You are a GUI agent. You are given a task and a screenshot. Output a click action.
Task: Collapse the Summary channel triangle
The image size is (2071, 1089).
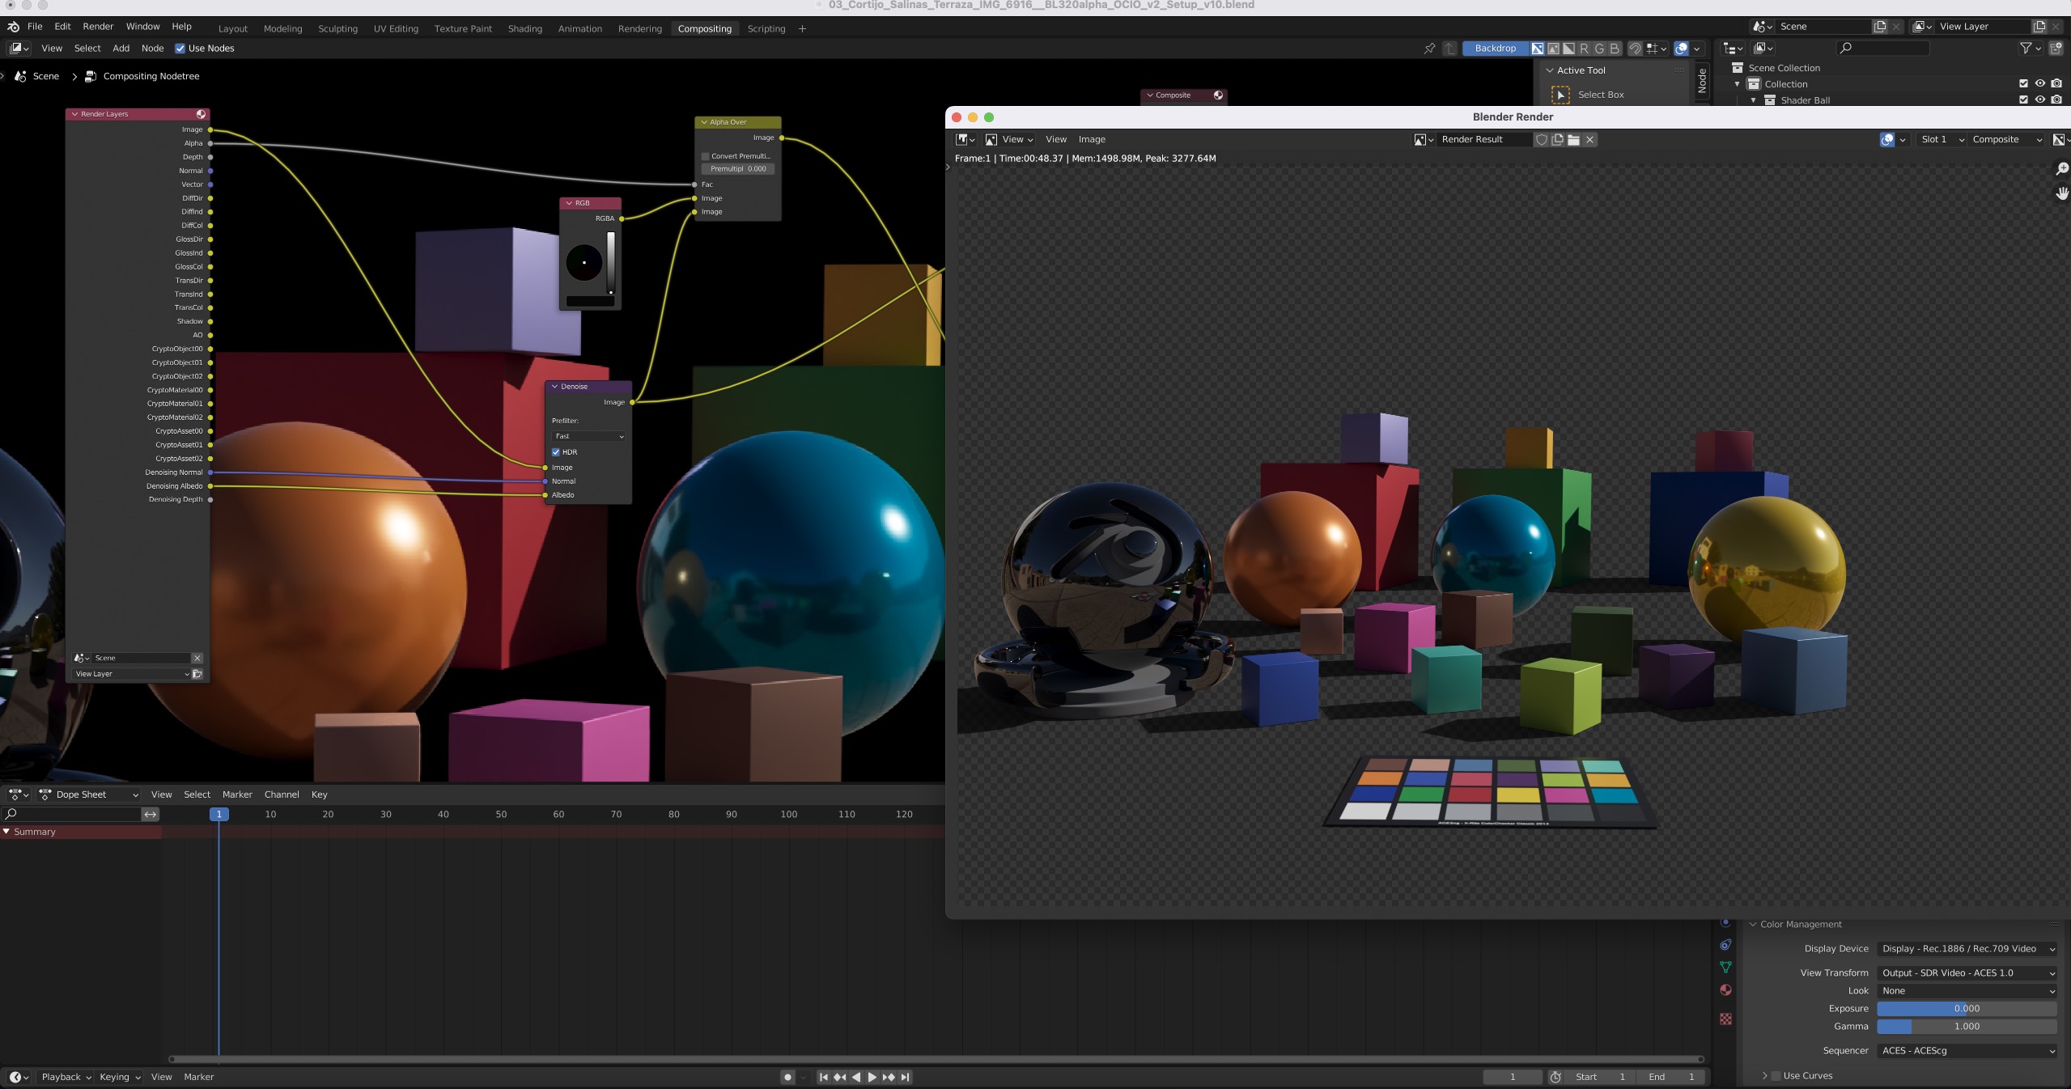pos(6,832)
